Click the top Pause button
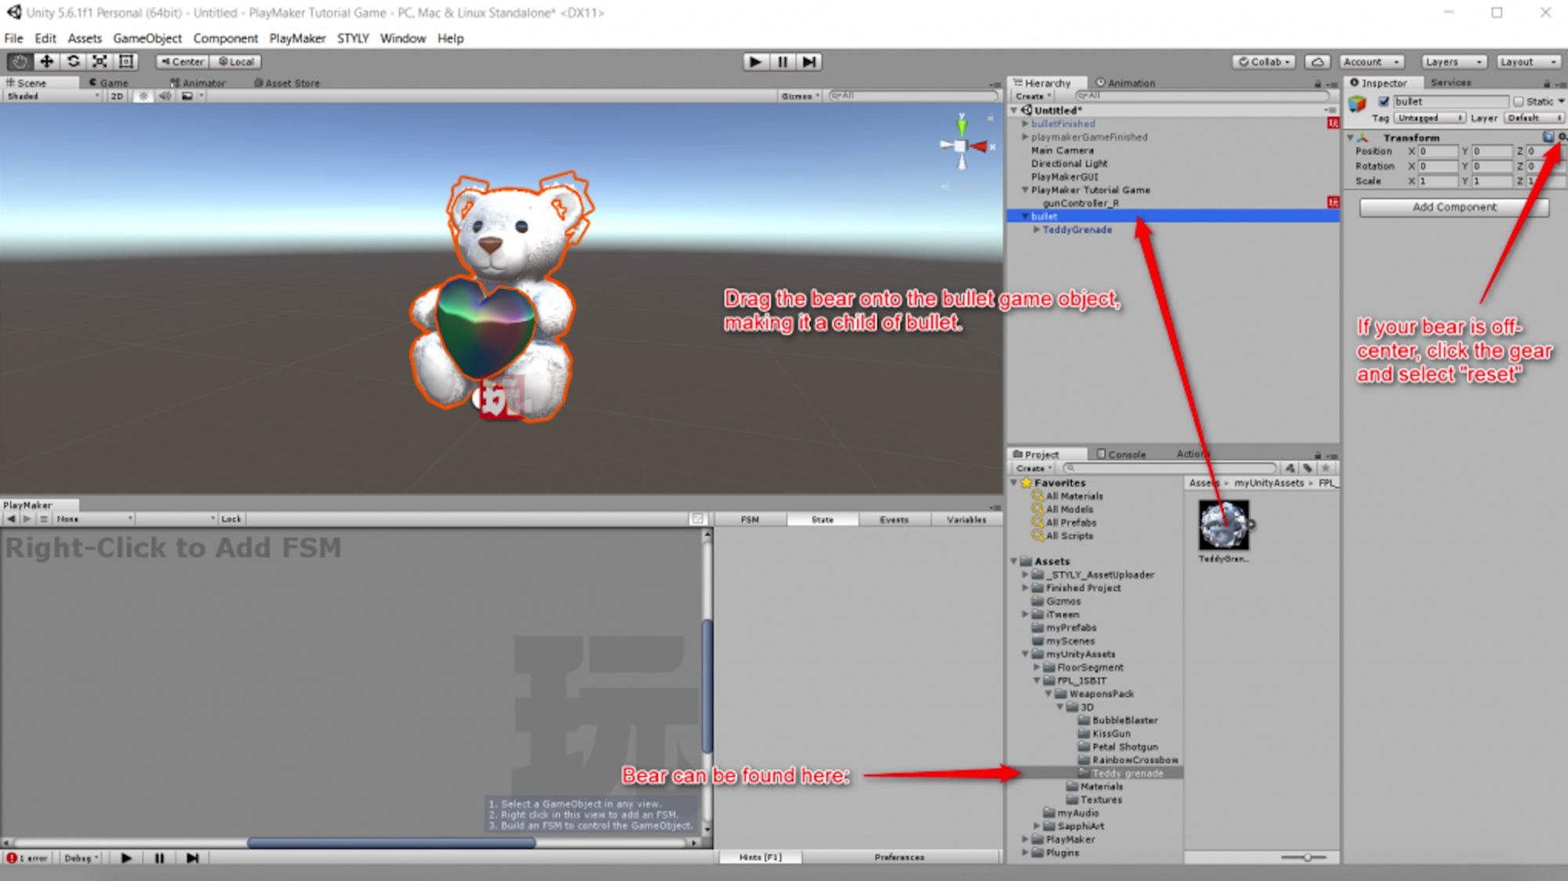 [782, 62]
